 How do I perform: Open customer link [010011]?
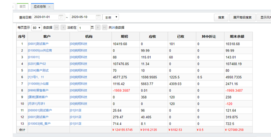[x=34, y=57]
